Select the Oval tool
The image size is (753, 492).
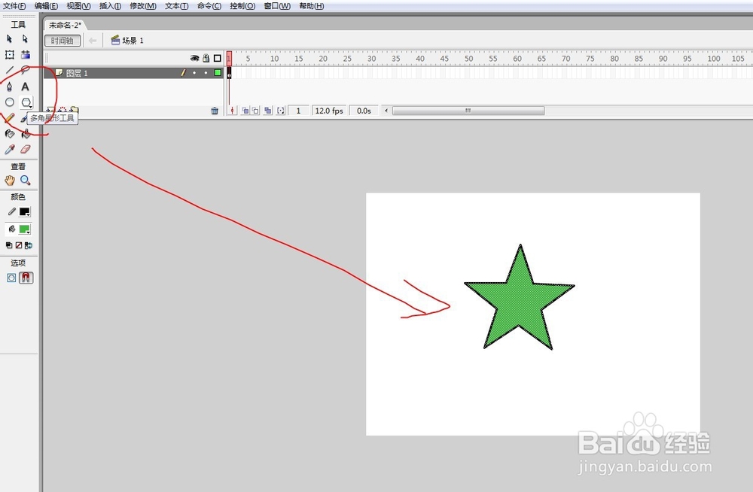(9, 102)
